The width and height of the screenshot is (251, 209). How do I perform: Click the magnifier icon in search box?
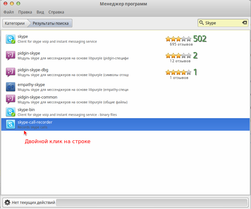202,23
